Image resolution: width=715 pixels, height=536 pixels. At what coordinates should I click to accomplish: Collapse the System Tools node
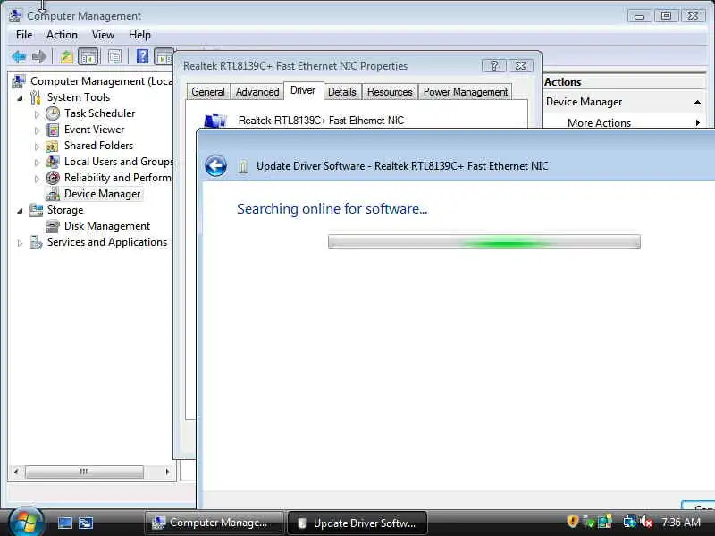(x=20, y=98)
